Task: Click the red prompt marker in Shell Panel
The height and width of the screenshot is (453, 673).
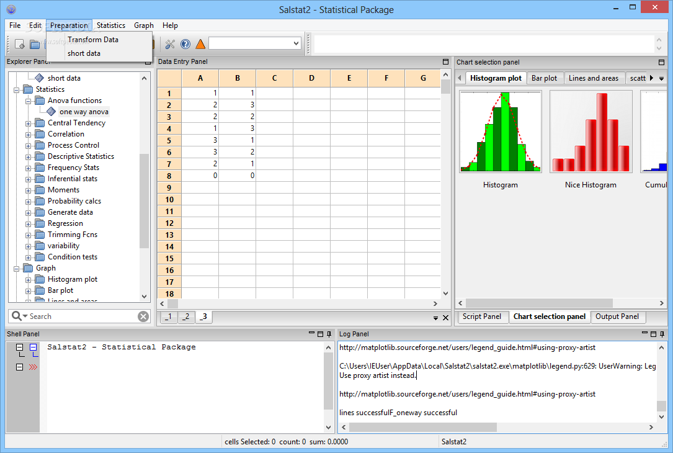Action: (x=33, y=367)
